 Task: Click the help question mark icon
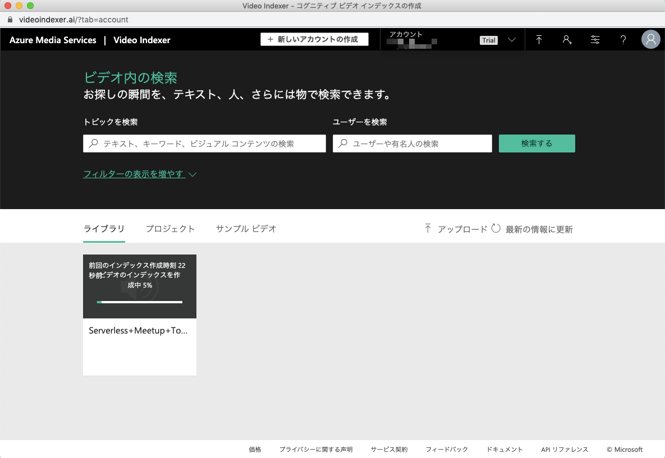623,40
